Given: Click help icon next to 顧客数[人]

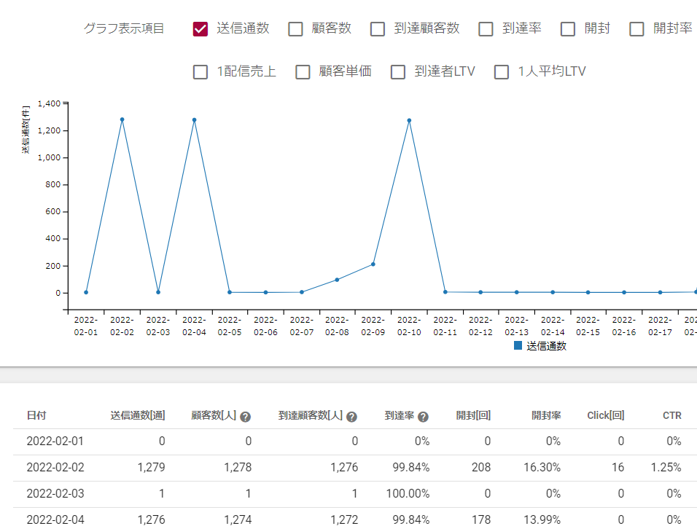Looking at the screenshot, I should point(246,417).
